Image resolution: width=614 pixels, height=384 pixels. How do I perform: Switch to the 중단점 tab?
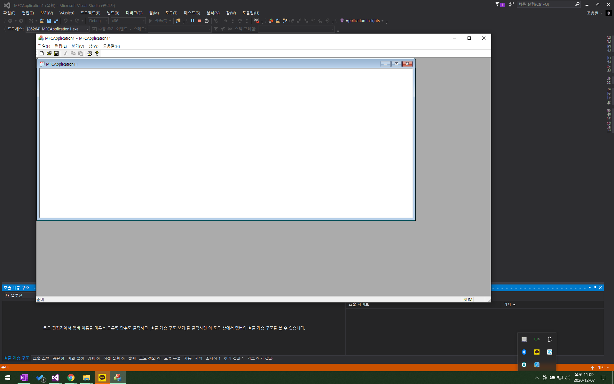(58, 358)
